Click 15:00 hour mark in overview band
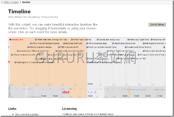 (137, 96)
